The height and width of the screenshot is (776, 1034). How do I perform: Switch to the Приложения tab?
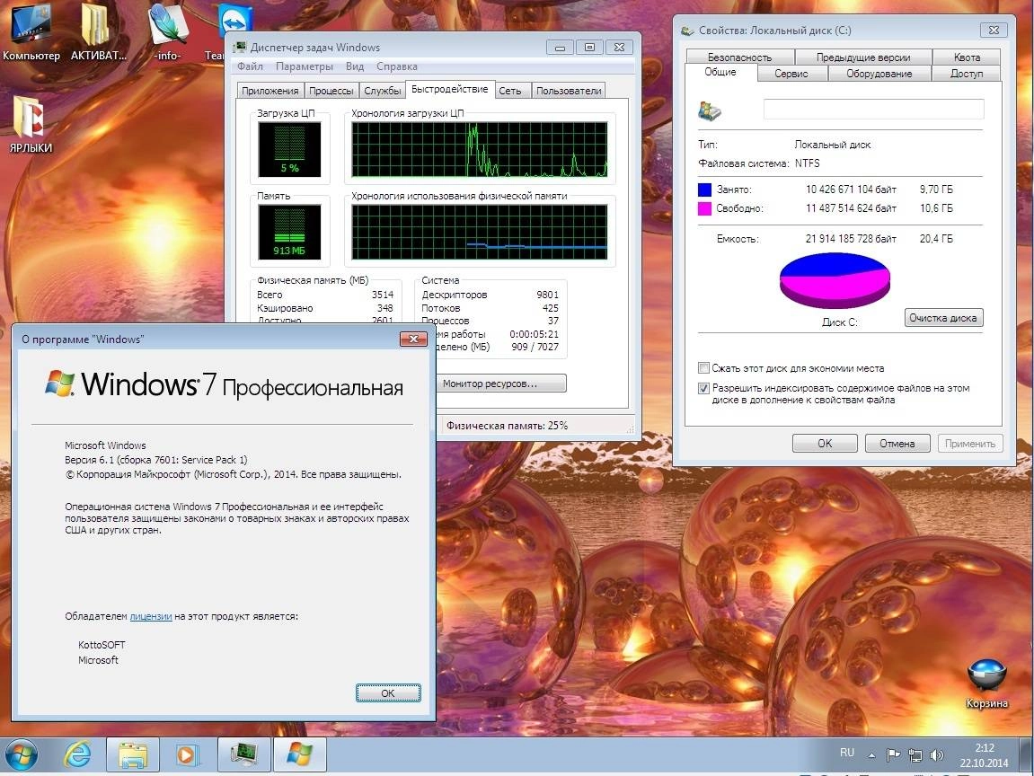[270, 91]
